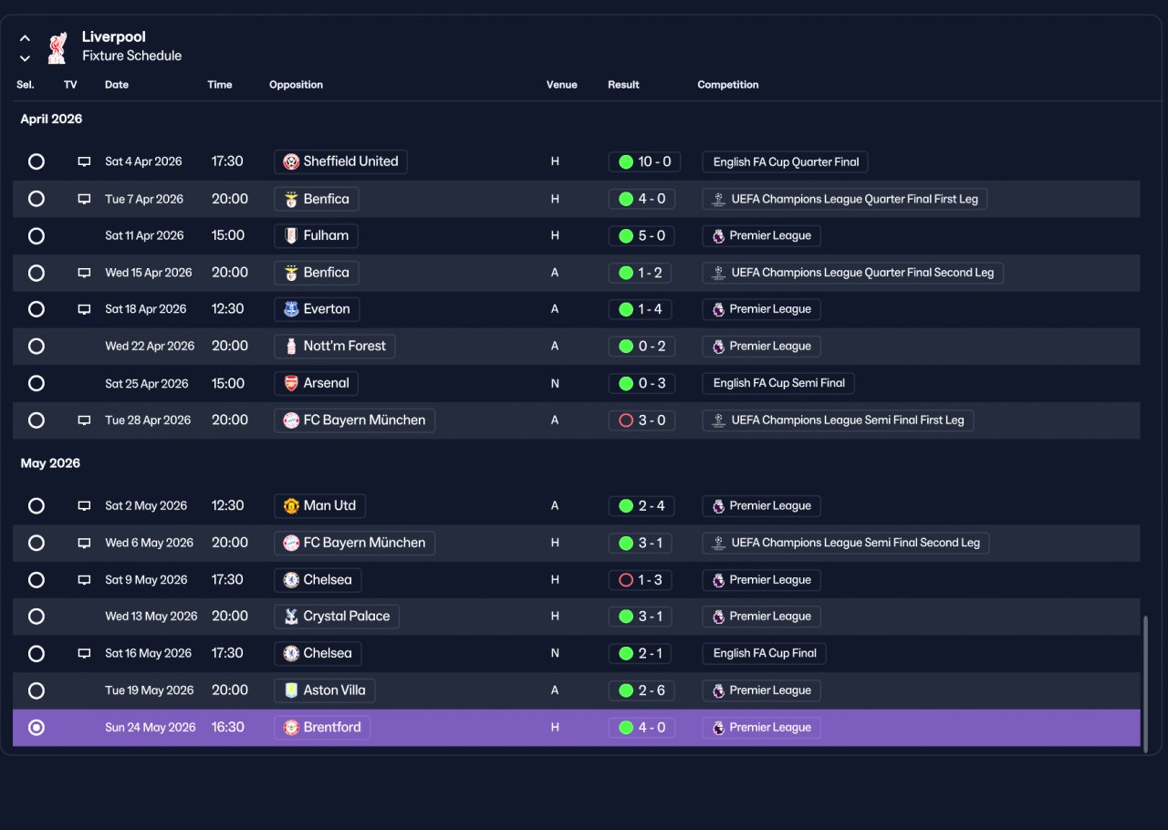Viewport: 1168px width, 830px height.
Task: Select the Nott'm Forest fixture radio button
Action: [36, 346]
